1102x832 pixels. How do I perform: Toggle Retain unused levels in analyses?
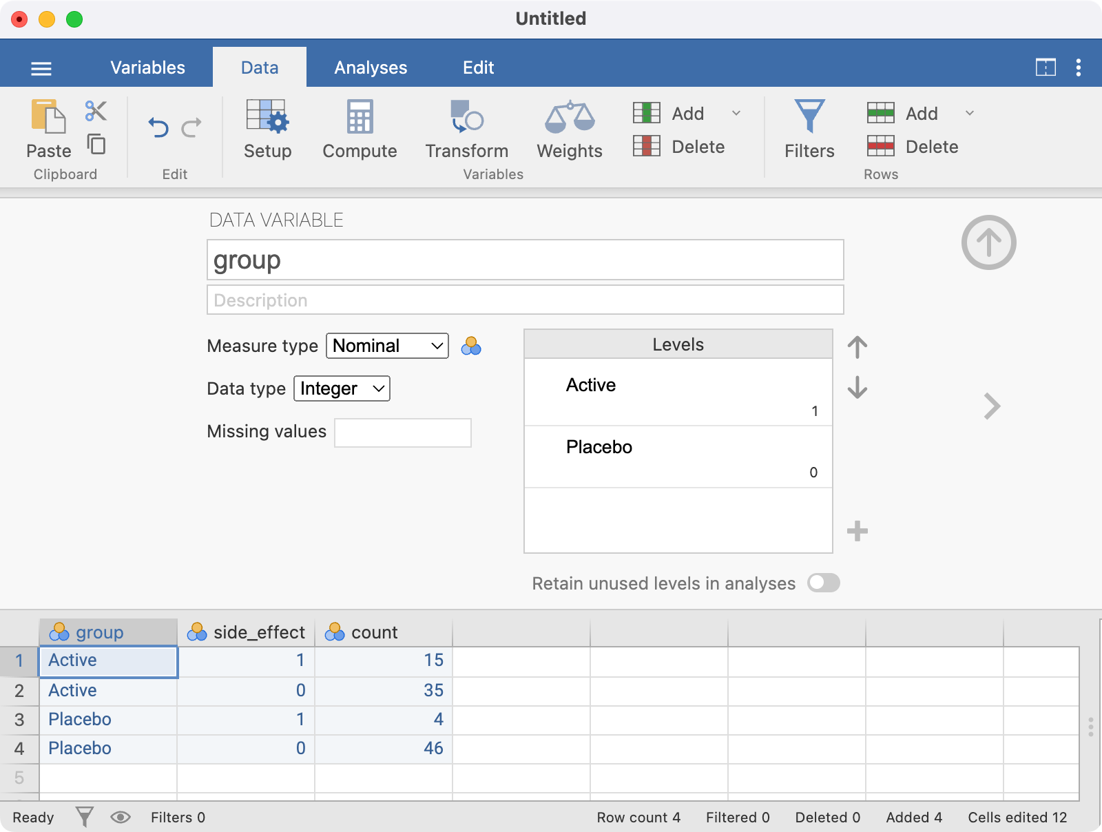824,583
